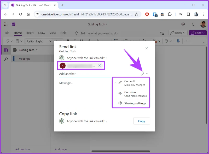The width and height of the screenshot is (209, 154).
Task: Open the account profile picture
Action: [x=203, y=24]
